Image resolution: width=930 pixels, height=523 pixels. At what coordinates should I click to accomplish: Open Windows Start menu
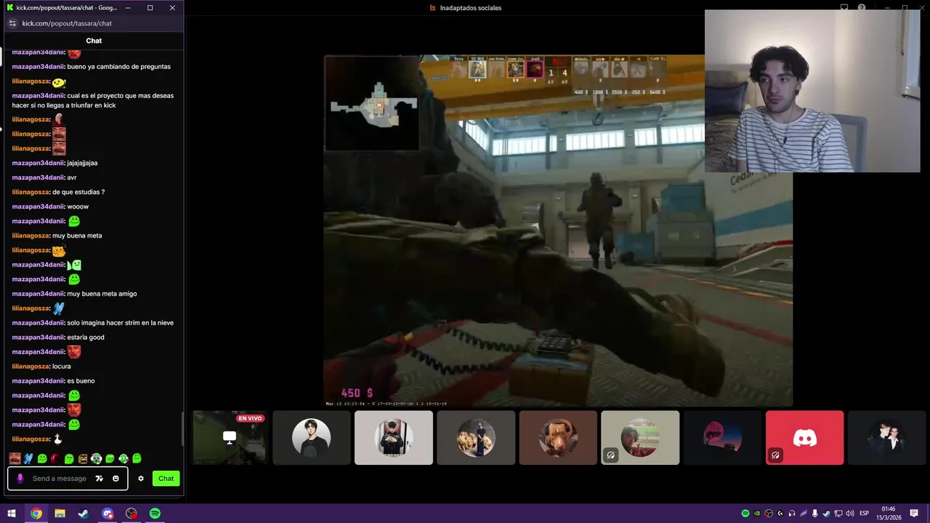click(12, 514)
